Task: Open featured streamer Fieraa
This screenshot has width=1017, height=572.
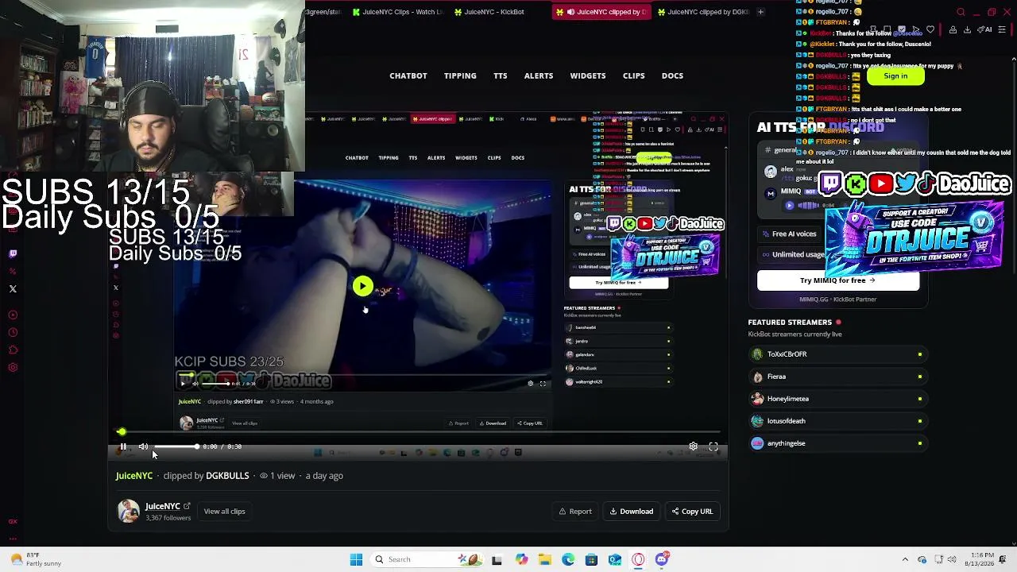Action: click(x=838, y=377)
